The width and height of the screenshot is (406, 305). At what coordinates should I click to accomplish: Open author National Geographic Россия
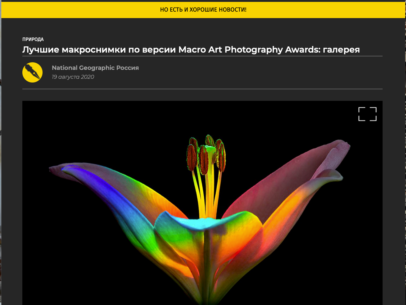(x=95, y=68)
